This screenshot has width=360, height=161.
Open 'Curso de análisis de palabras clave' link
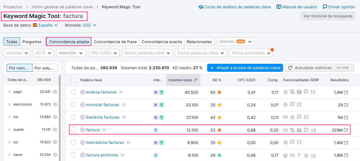pyautogui.click(x=235, y=7)
